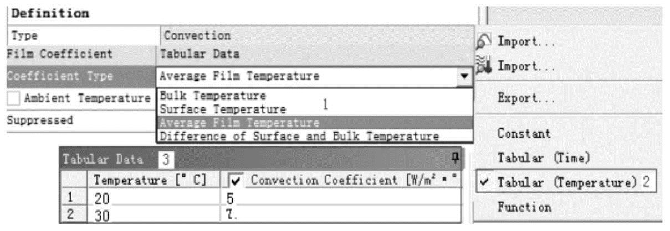Click the second Import icon with thermometer
The width and height of the screenshot is (670, 231).
484,67
